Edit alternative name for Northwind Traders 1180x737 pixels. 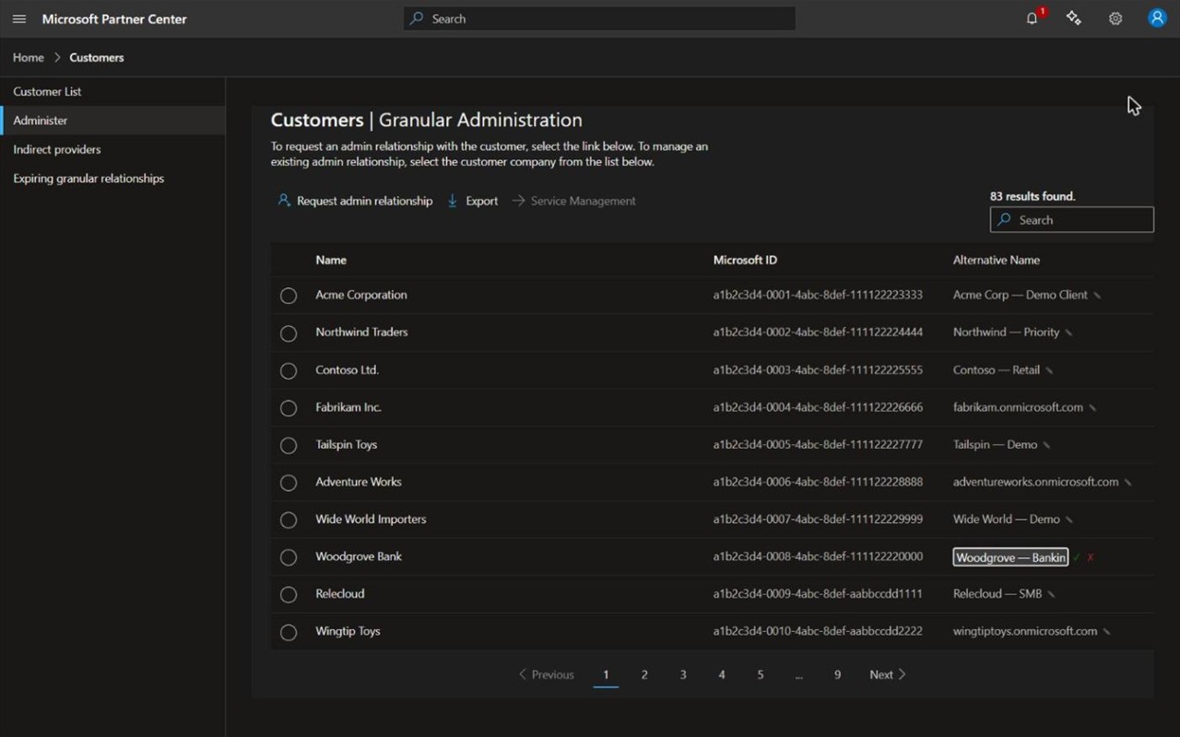point(1068,333)
